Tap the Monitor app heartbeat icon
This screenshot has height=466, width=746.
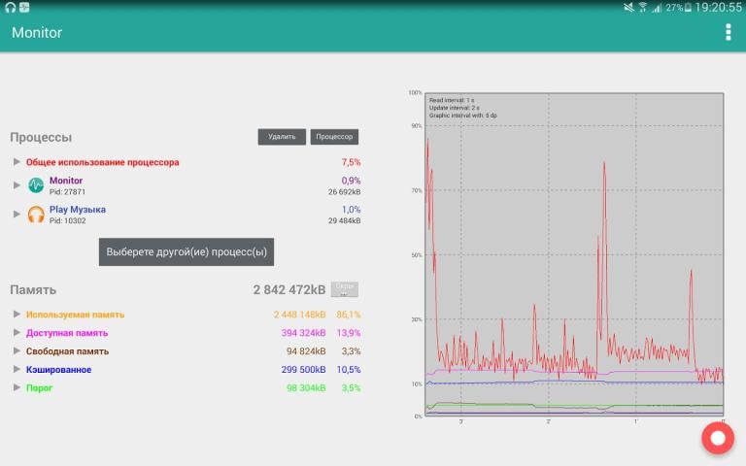[36, 185]
